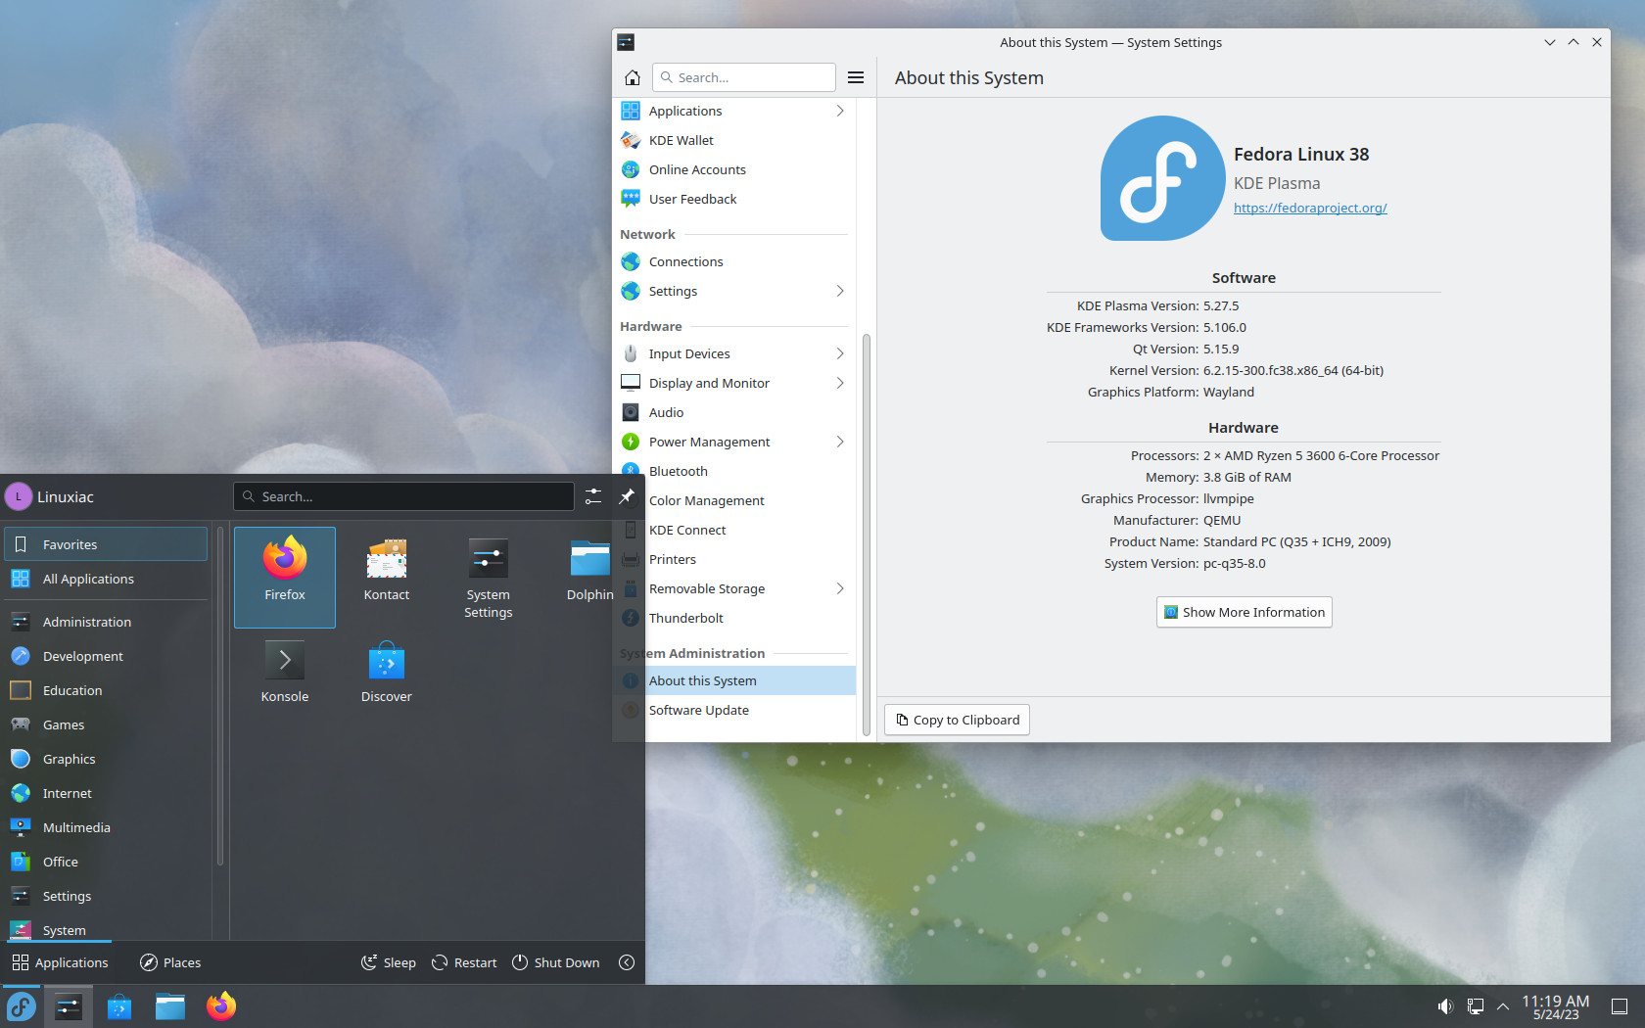
Task: Switch to Applications tab in launcher
Action: 61,962
